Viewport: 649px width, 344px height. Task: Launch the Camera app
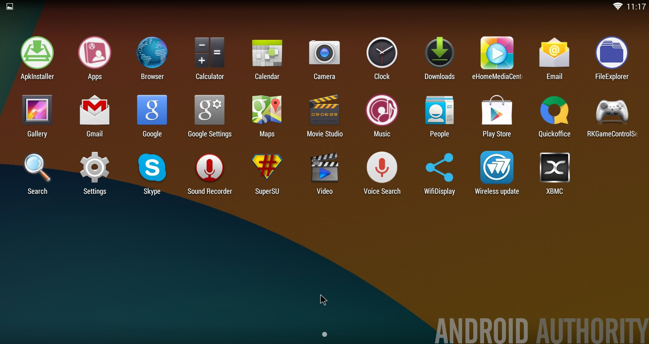click(x=324, y=53)
